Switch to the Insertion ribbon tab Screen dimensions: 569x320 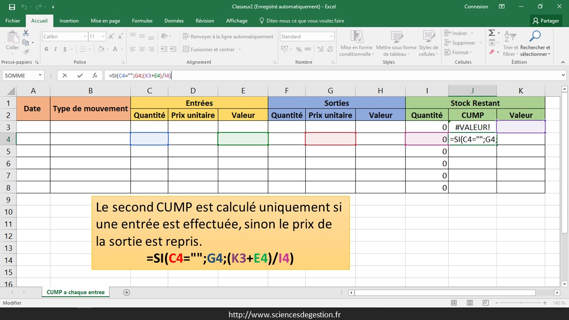click(x=69, y=20)
